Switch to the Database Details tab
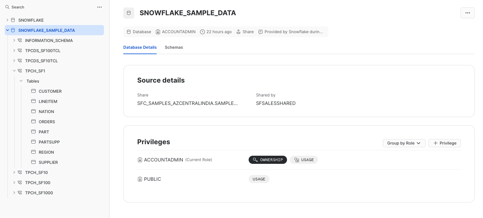 [x=140, y=47]
